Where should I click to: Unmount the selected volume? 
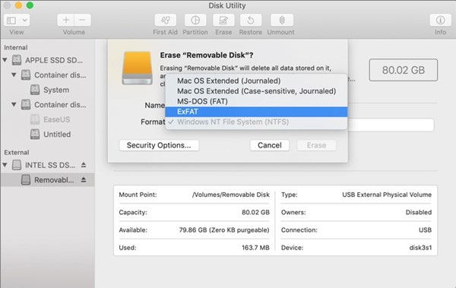click(281, 21)
